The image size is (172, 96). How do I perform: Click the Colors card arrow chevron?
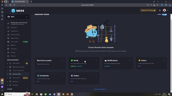click(164, 60)
